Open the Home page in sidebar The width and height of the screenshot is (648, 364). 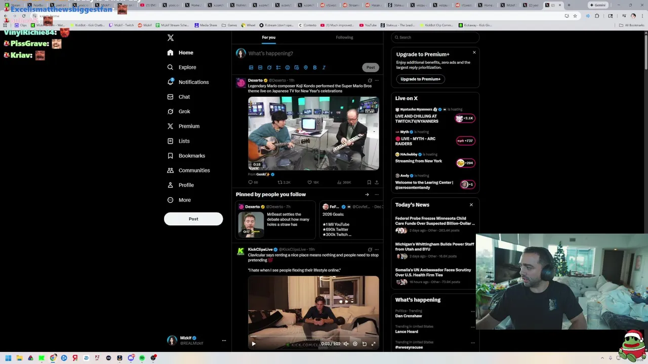(180, 53)
